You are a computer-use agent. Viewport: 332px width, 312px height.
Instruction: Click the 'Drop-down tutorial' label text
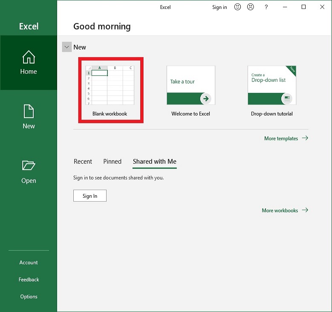[272, 114]
